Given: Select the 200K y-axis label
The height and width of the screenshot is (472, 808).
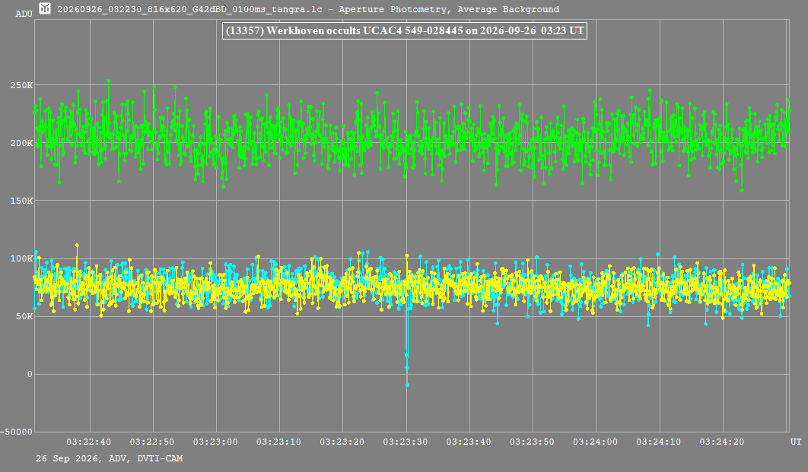Looking at the screenshot, I should [21, 143].
